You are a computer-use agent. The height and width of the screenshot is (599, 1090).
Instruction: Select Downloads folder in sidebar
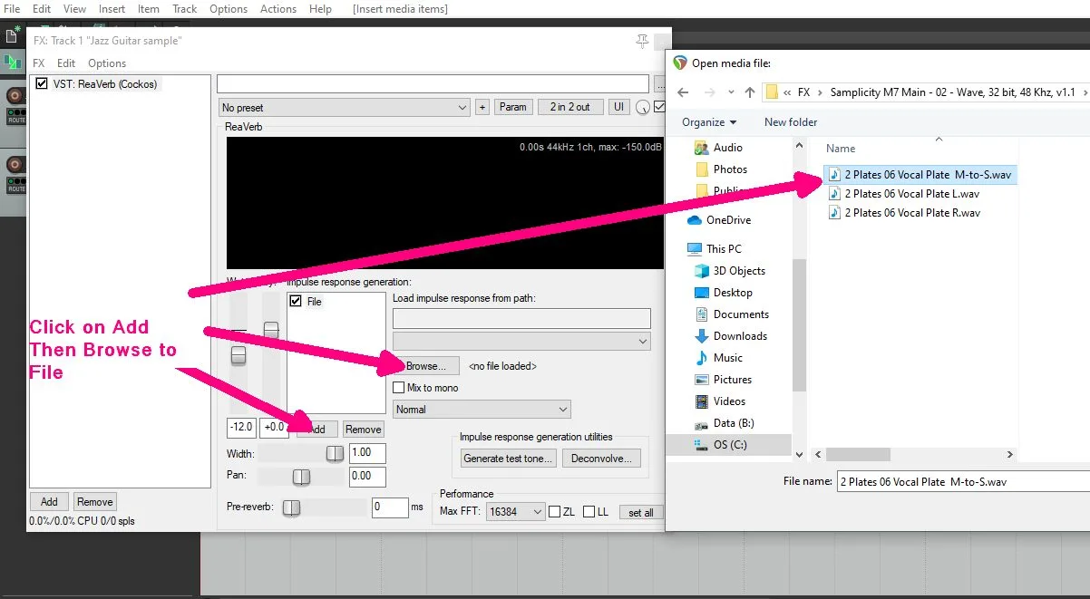740,336
